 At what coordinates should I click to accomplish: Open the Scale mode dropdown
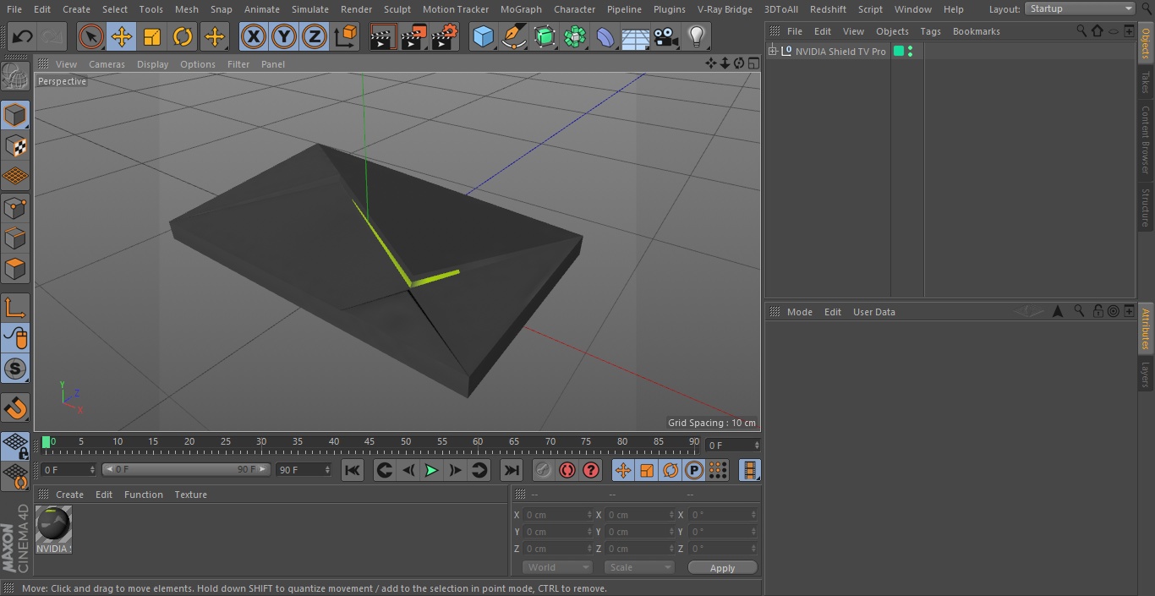point(639,567)
